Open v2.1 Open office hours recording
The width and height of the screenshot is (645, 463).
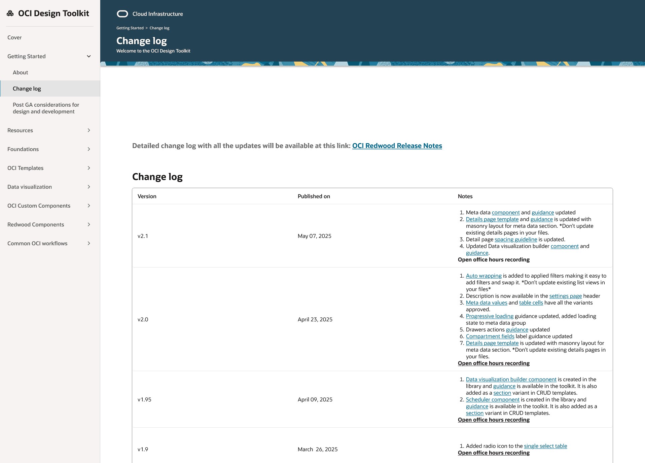point(494,259)
